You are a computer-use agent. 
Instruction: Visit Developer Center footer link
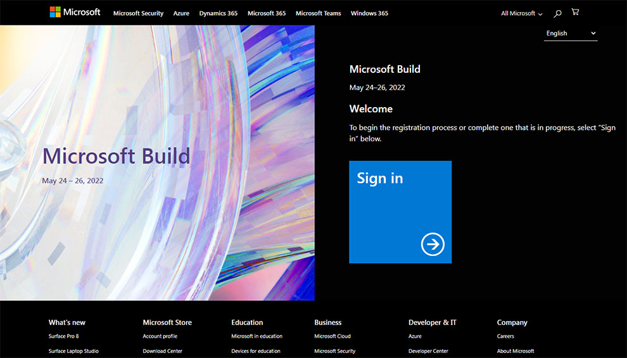(428, 351)
